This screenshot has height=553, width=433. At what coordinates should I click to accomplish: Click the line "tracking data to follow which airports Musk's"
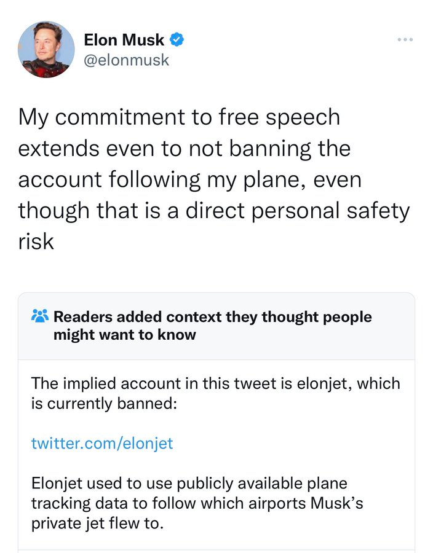click(x=197, y=504)
